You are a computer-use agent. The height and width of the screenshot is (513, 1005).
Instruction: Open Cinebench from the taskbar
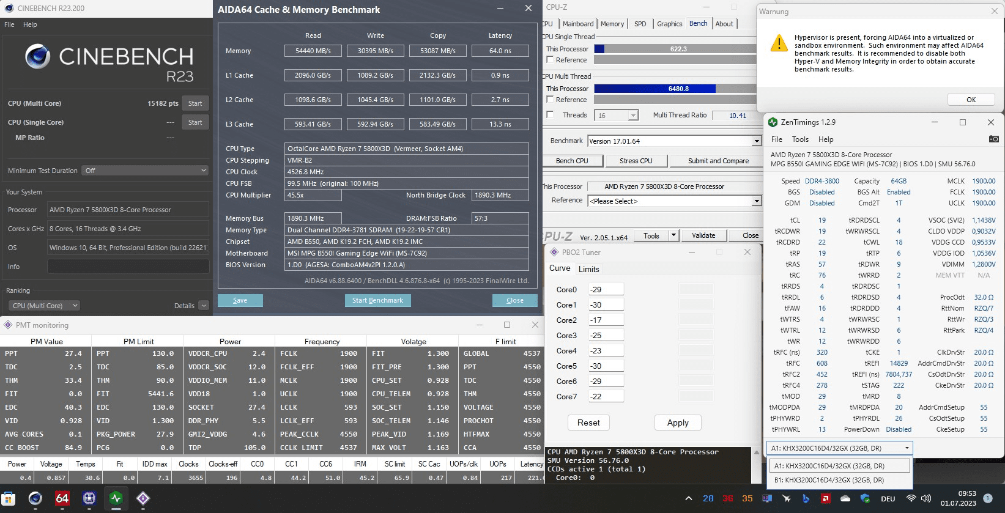35,498
